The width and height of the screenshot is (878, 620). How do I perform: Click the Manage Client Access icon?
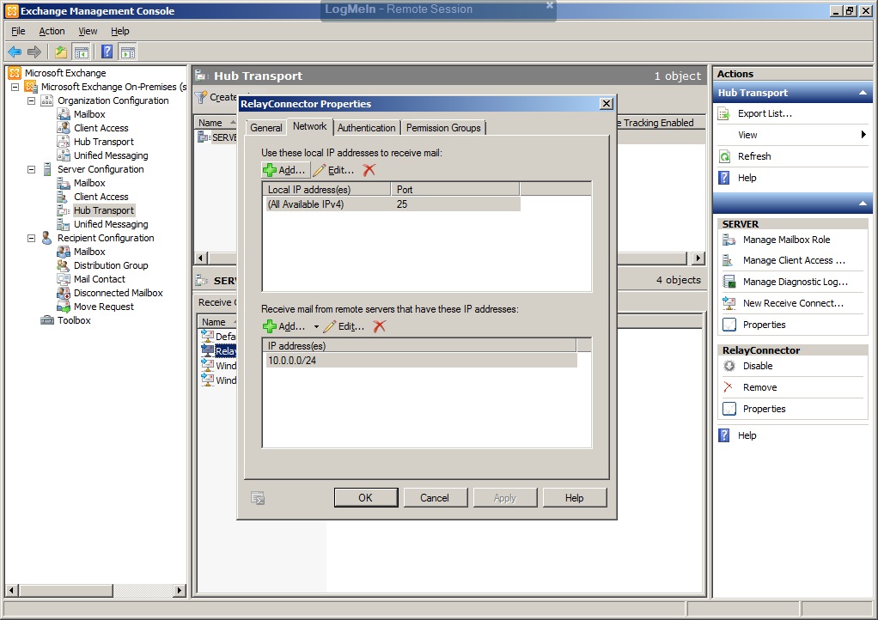[728, 260]
